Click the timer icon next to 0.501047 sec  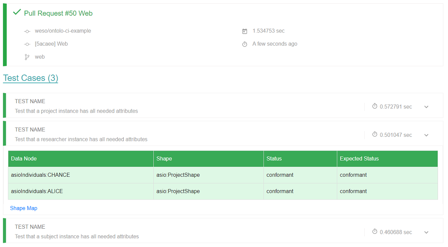[375, 134]
